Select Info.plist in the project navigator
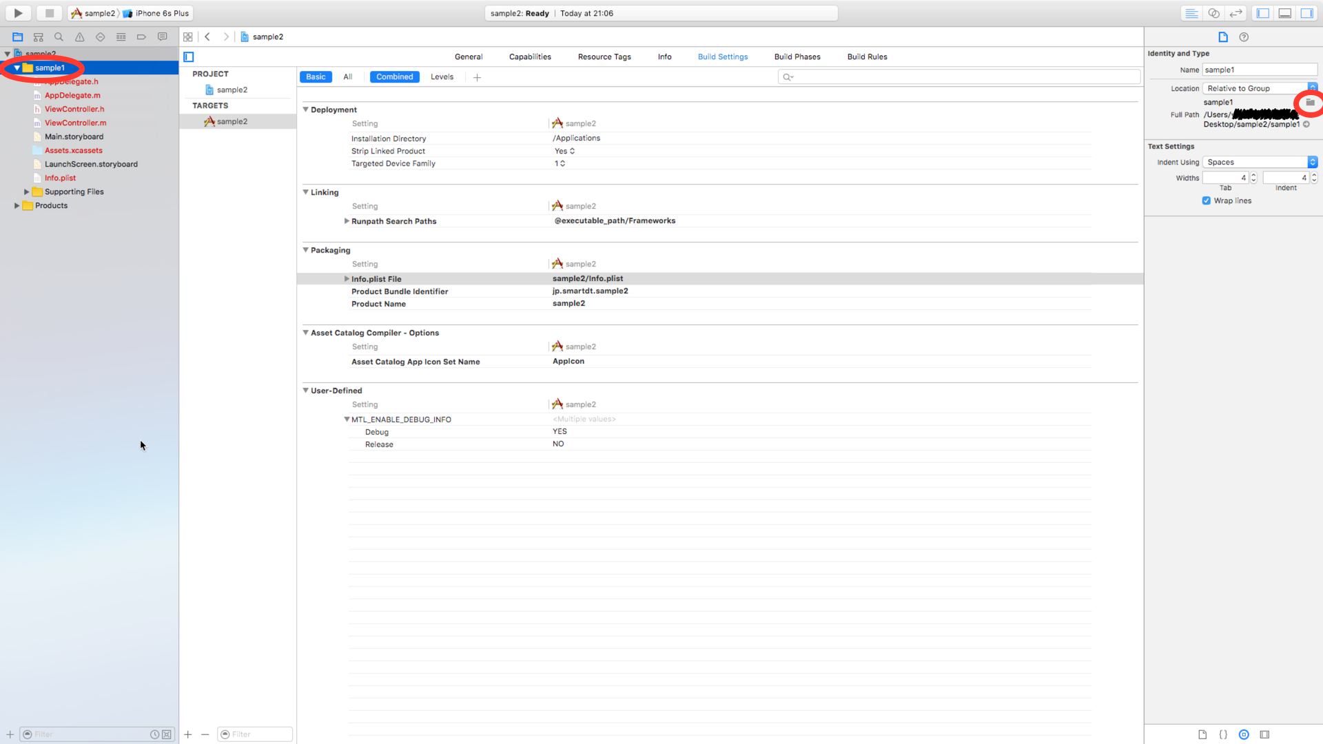This screenshot has width=1323, height=744. pos(61,178)
